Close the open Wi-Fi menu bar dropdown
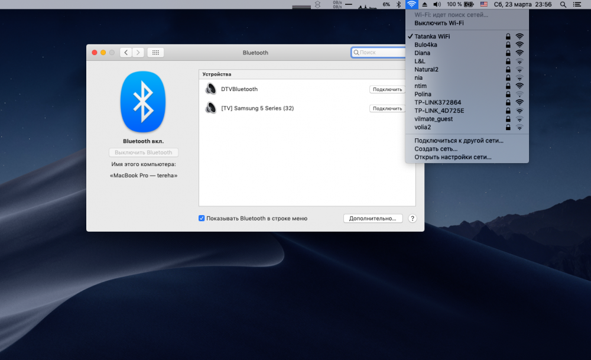 tap(411, 5)
